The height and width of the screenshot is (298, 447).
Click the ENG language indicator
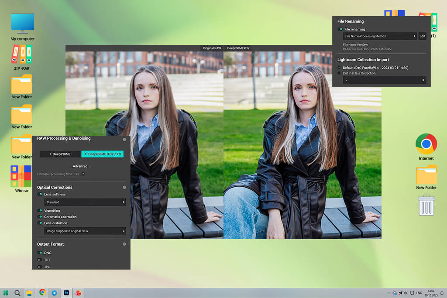pos(419,293)
